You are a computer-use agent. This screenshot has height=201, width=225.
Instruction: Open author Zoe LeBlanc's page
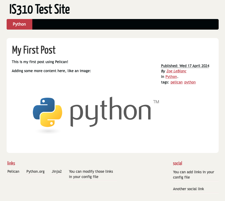pyautogui.click(x=176, y=71)
